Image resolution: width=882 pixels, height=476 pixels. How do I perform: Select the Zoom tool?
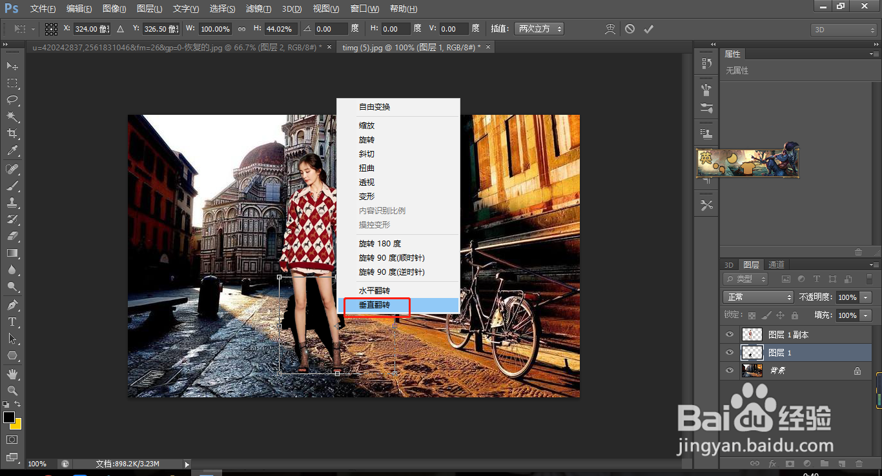tap(12, 390)
